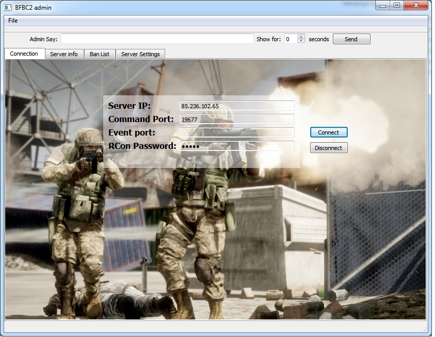Click the Disconnect button
The image size is (435, 337).
coord(329,148)
